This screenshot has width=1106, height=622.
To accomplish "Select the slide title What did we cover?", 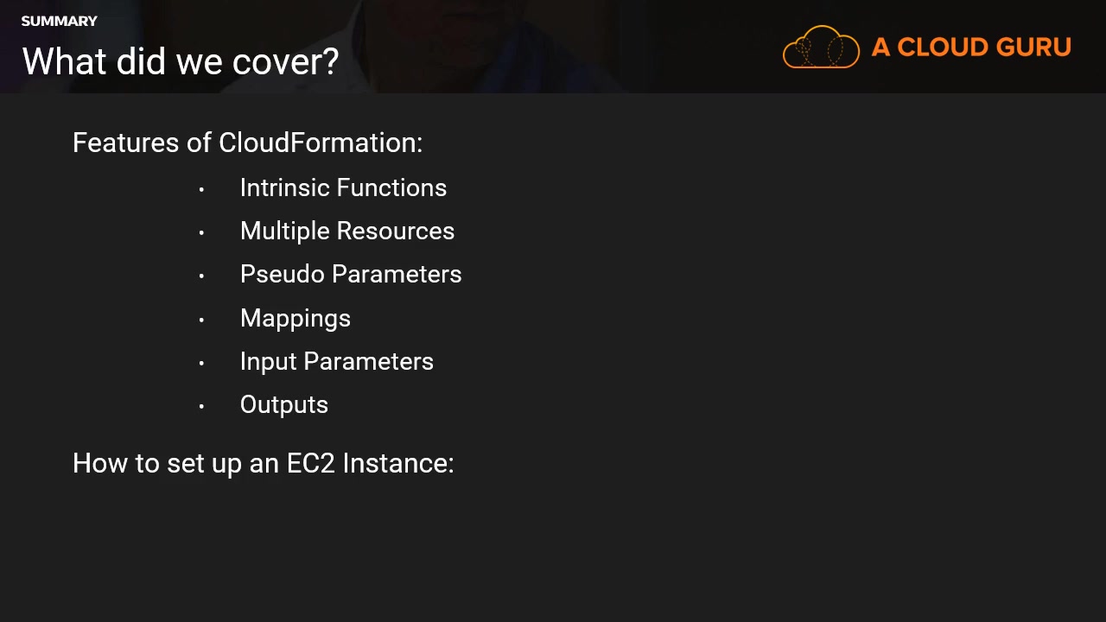I will tap(181, 61).
